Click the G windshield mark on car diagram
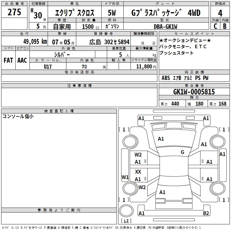 [182, 152]
